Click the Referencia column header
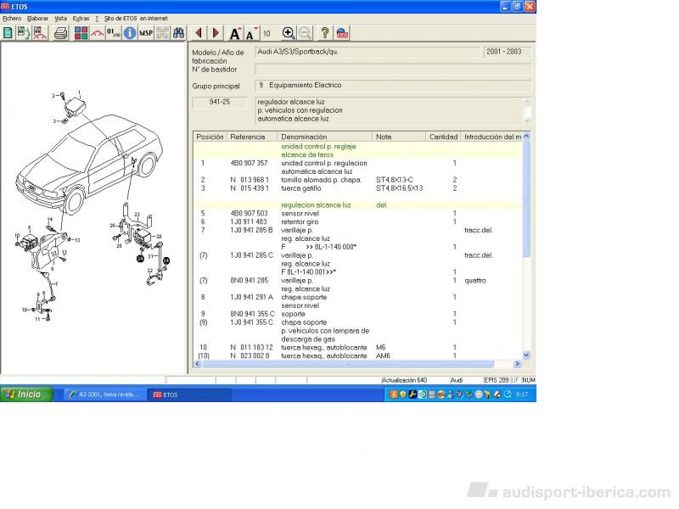 pyautogui.click(x=251, y=137)
